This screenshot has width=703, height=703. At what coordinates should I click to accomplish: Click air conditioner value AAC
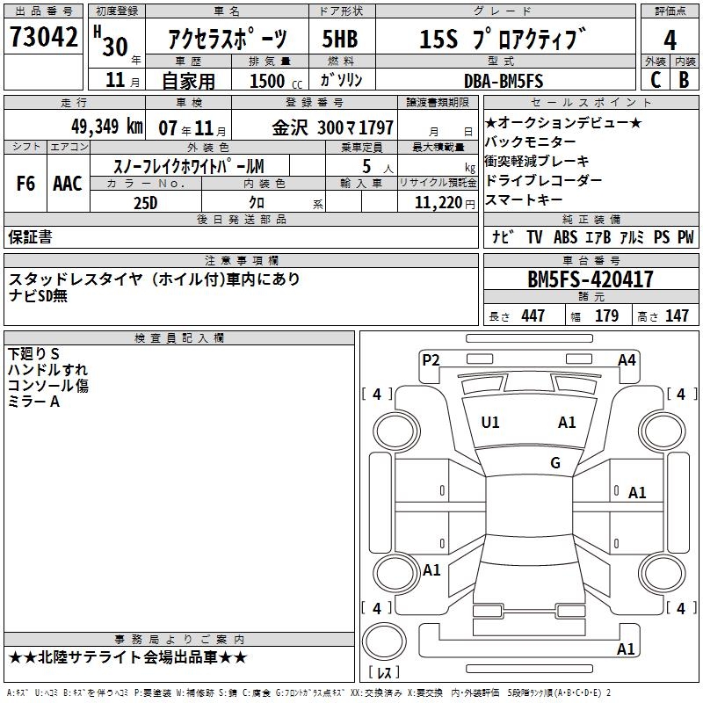coord(68,184)
